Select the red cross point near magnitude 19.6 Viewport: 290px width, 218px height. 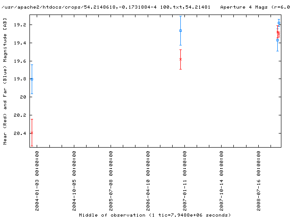pos(180,59)
